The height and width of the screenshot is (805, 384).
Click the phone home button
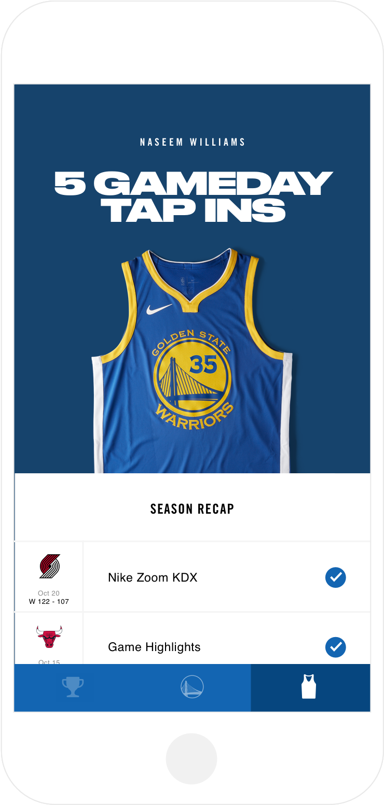[x=191, y=758]
